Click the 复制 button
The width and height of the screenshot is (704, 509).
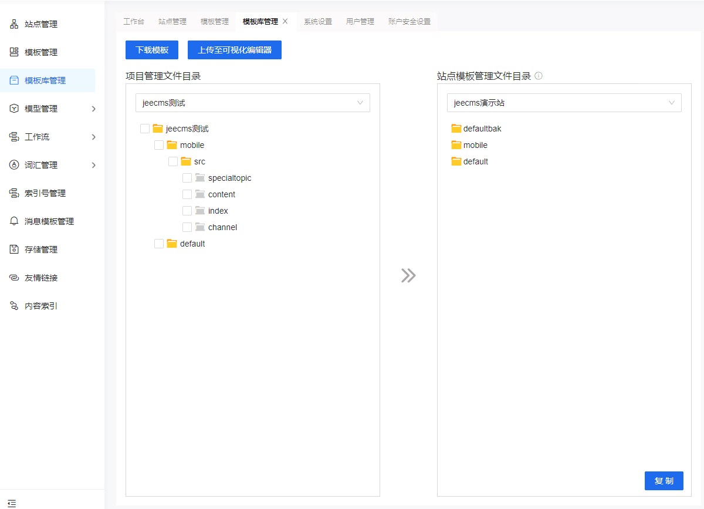(x=664, y=481)
